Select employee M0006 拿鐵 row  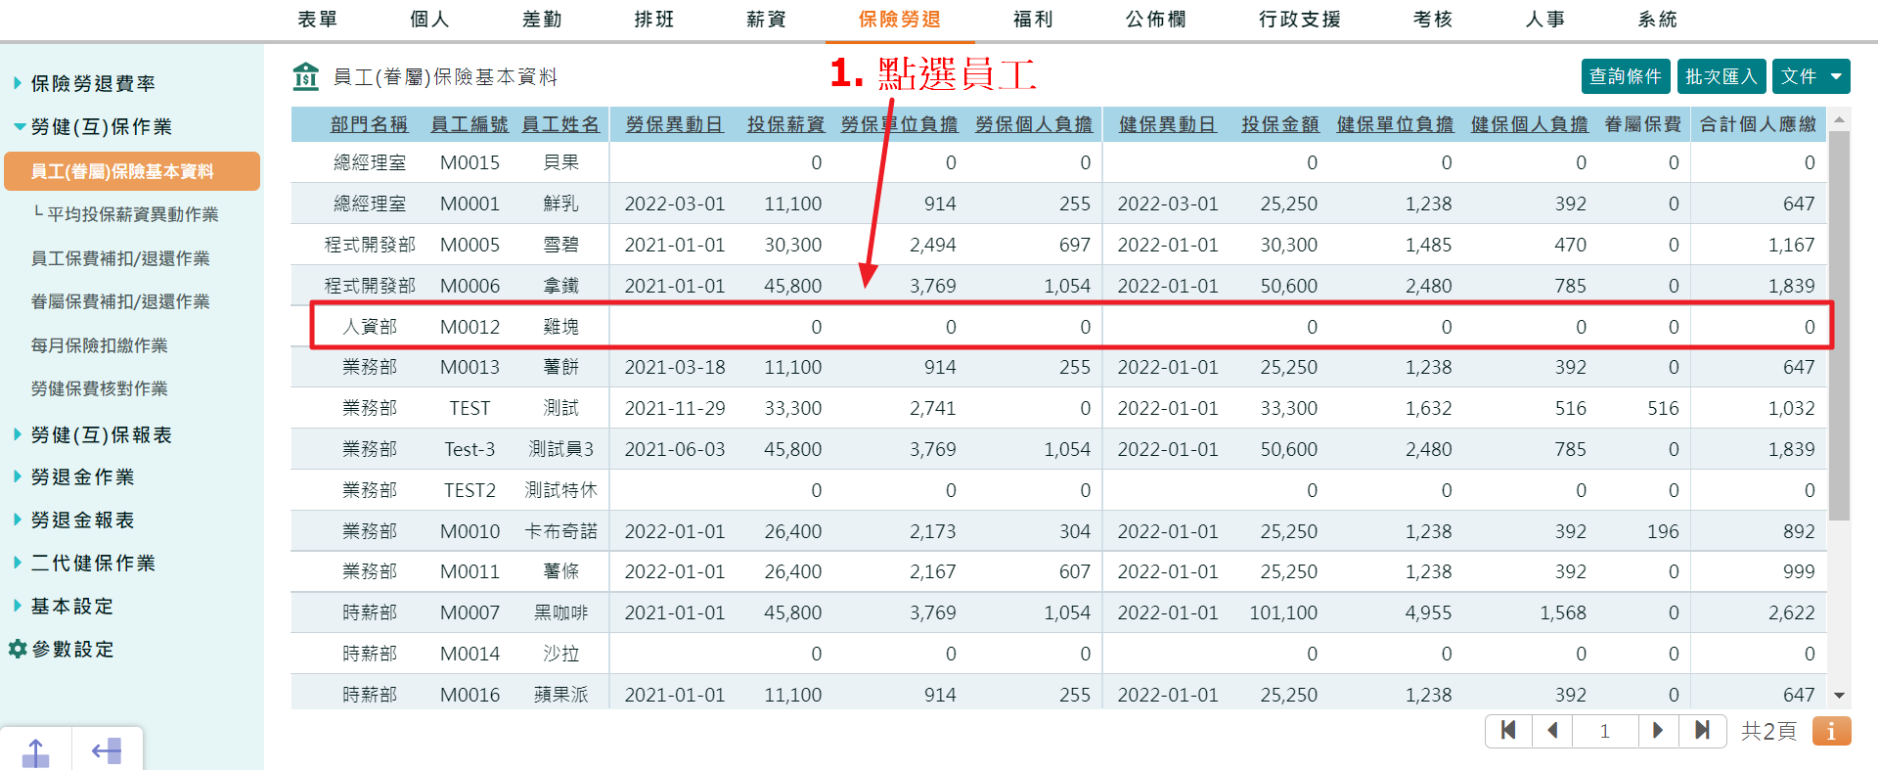pos(1058,286)
